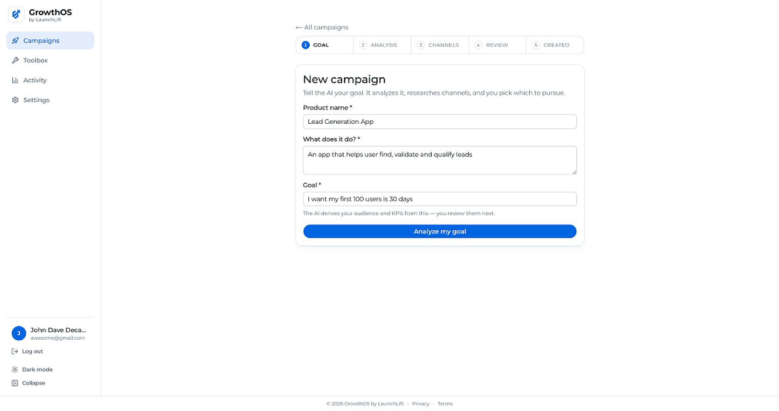
Task: Go back to All campaigns
Action: 322,27
